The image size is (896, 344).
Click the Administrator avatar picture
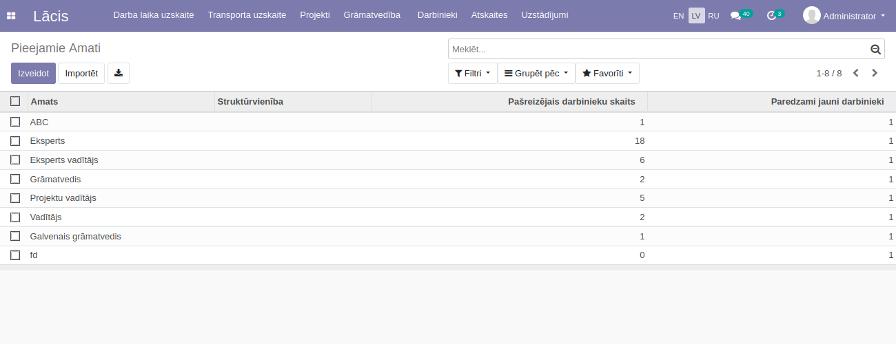click(x=811, y=15)
